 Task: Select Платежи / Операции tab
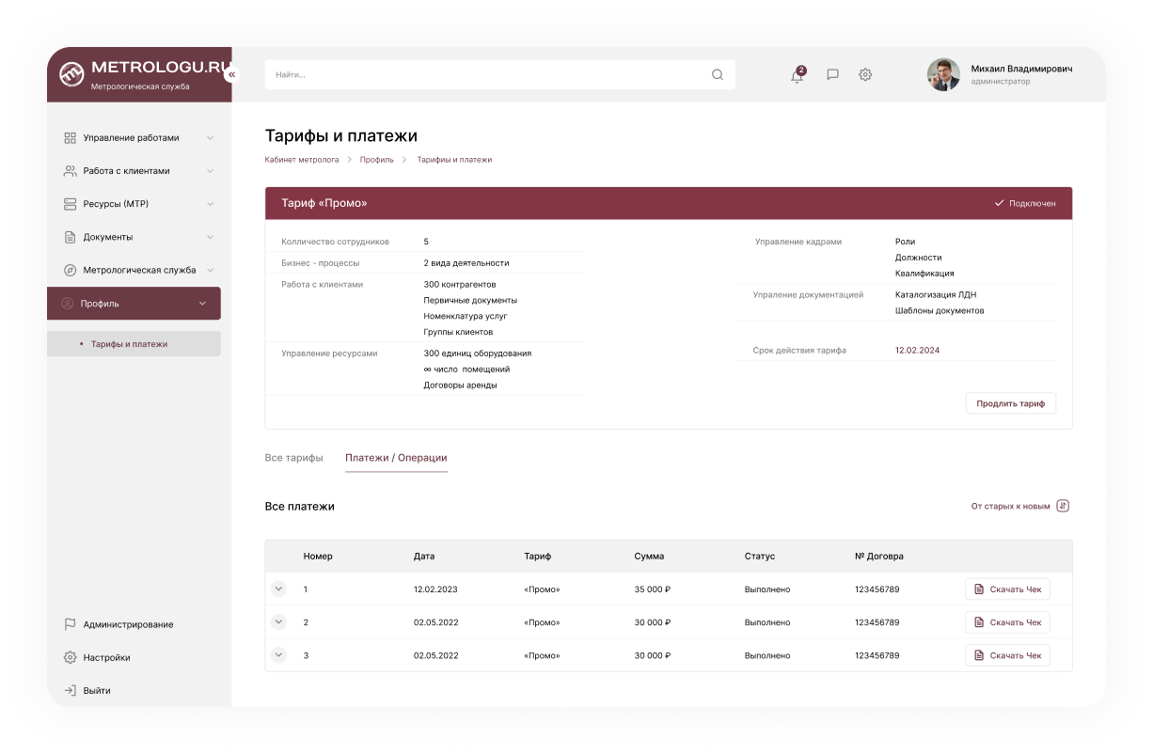tap(396, 458)
